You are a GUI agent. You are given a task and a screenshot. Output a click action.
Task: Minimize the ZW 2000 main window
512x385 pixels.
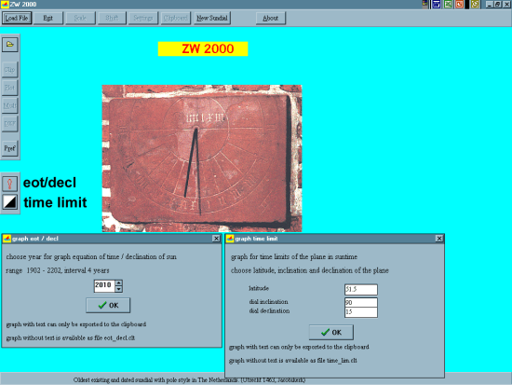point(489,5)
